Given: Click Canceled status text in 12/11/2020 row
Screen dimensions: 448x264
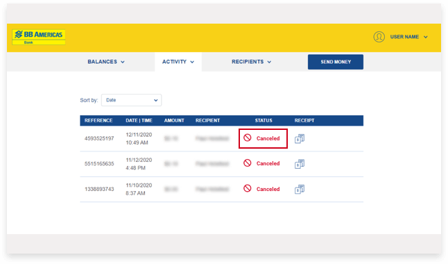Looking at the screenshot, I should tap(268, 138).
